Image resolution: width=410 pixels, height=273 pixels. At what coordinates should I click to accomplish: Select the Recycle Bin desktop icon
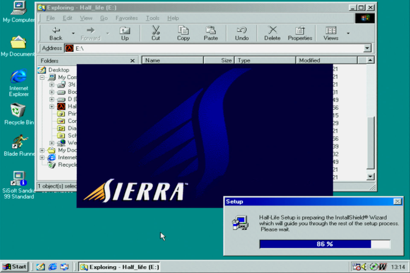click(x=19, y=114)
